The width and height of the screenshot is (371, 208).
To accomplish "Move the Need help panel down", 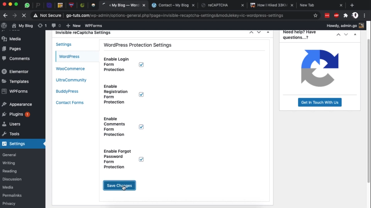I will (x=346, y=34).
